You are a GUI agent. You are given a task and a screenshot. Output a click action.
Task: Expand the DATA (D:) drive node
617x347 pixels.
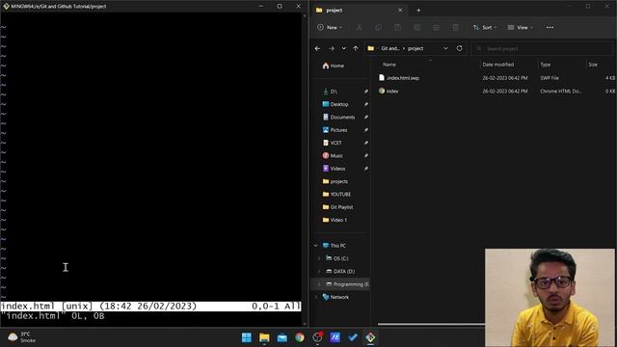point(319,272)
